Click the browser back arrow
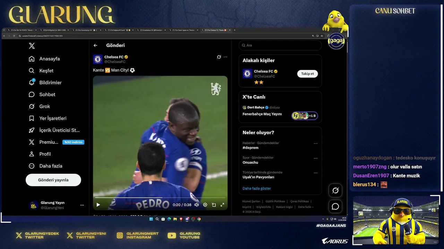Screen dimensions: 444x249 coord(4,36)
